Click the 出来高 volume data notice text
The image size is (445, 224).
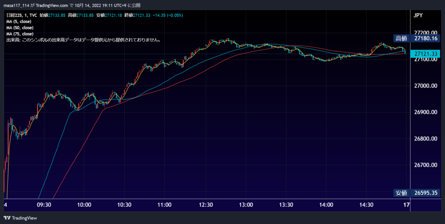[x=84, y=40]
